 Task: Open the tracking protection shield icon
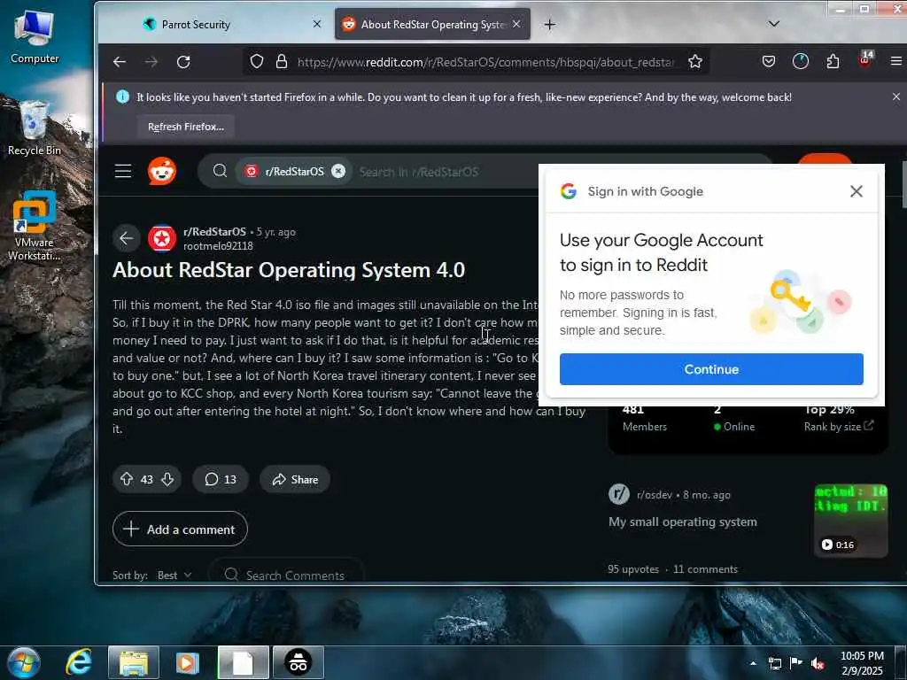click(257, 61)
